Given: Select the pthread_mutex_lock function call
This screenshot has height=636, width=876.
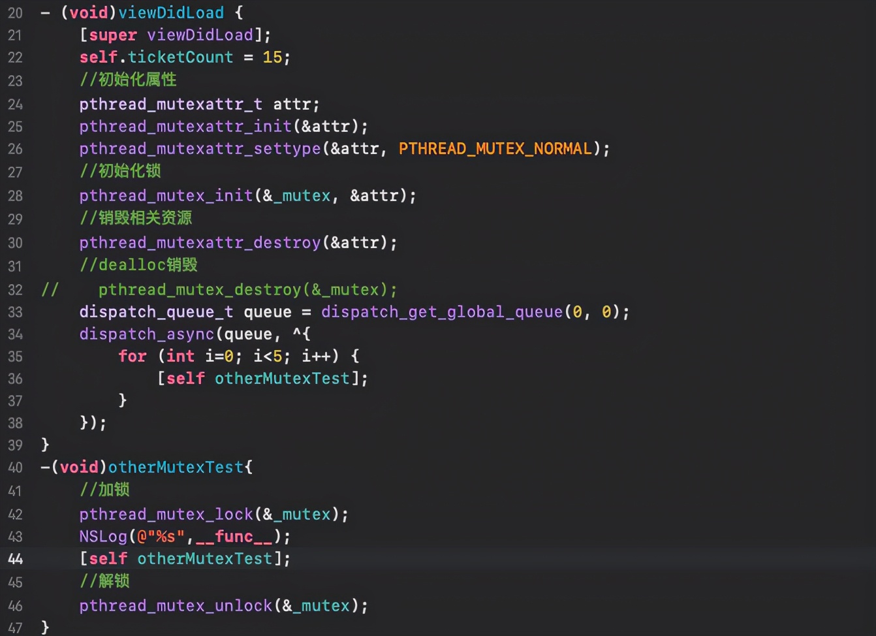Looking at the screenshot, I should click(x=166, y=514).
